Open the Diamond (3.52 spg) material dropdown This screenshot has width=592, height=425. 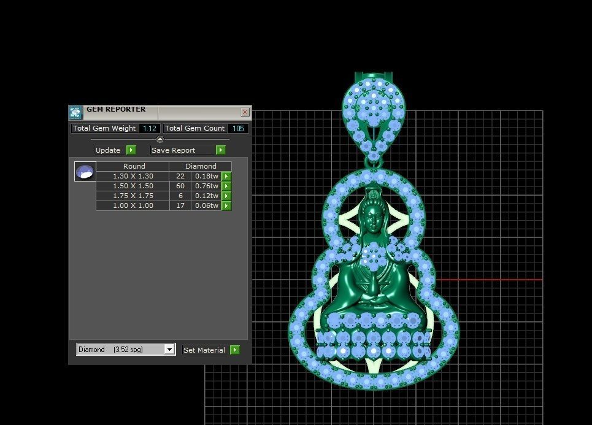point(169,350)
